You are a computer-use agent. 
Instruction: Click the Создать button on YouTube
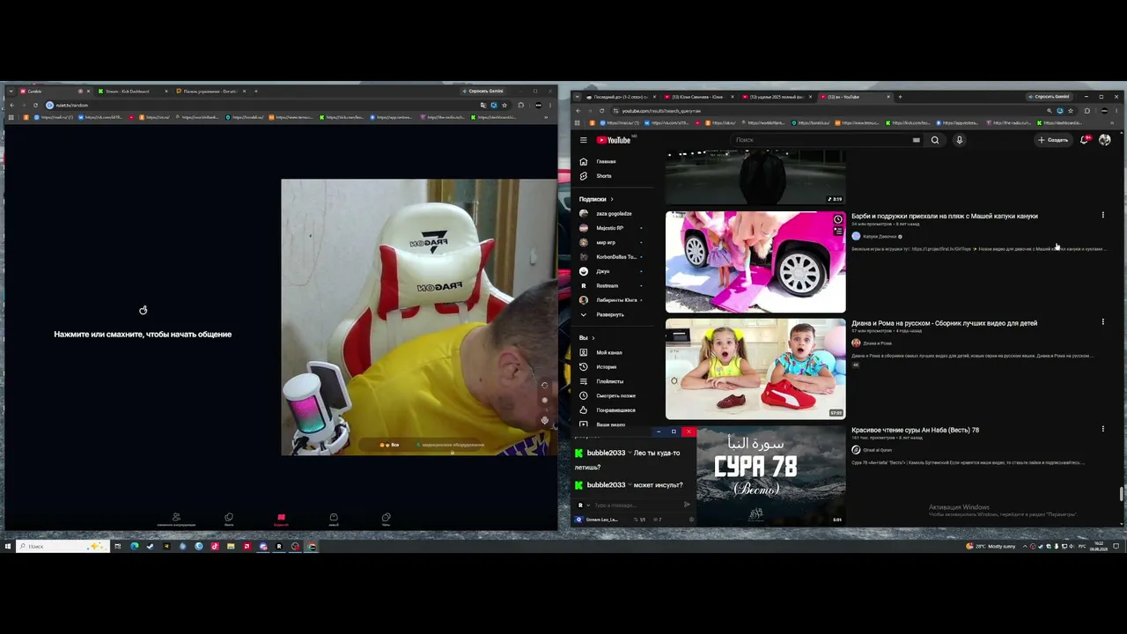click(x=1053, y=140)
